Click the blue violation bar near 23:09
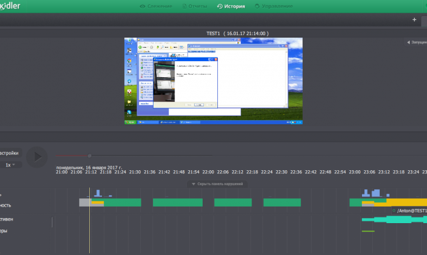The width and height of the screenshot is (427, 255). (x=377, y=193)
